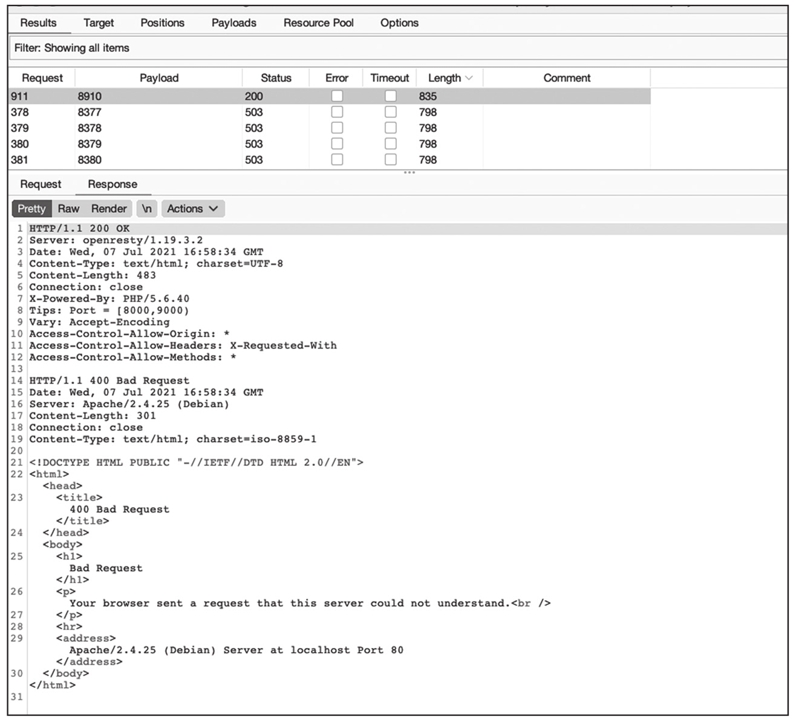Switch to Pretty response view
This screenshot has width=796, height=720.
tap(31, 209)
